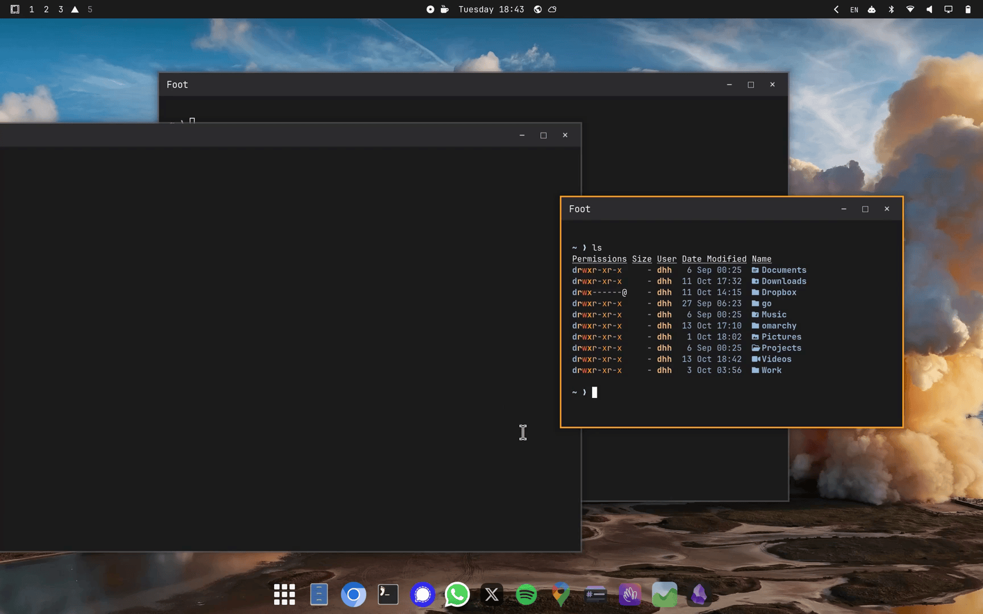
Task: Click the Permissions column header
Action: click(x=599, y=259)
